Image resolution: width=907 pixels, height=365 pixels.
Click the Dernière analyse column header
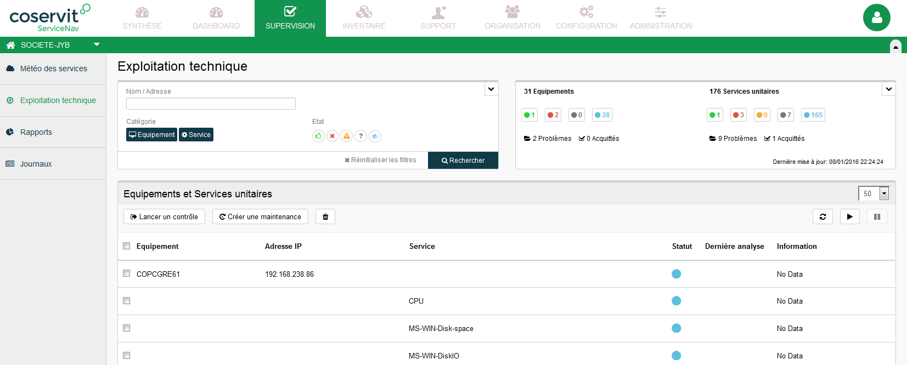(x=735, y=247)
